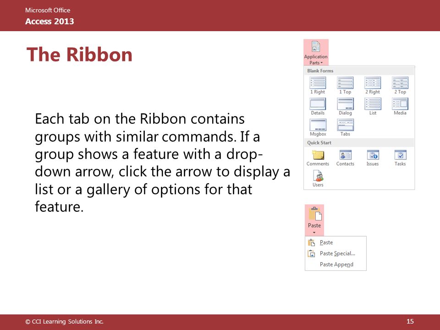Screen dimensions: 440x330
Task: Select the 1 Top blank form
Action: tap(345, 86)
